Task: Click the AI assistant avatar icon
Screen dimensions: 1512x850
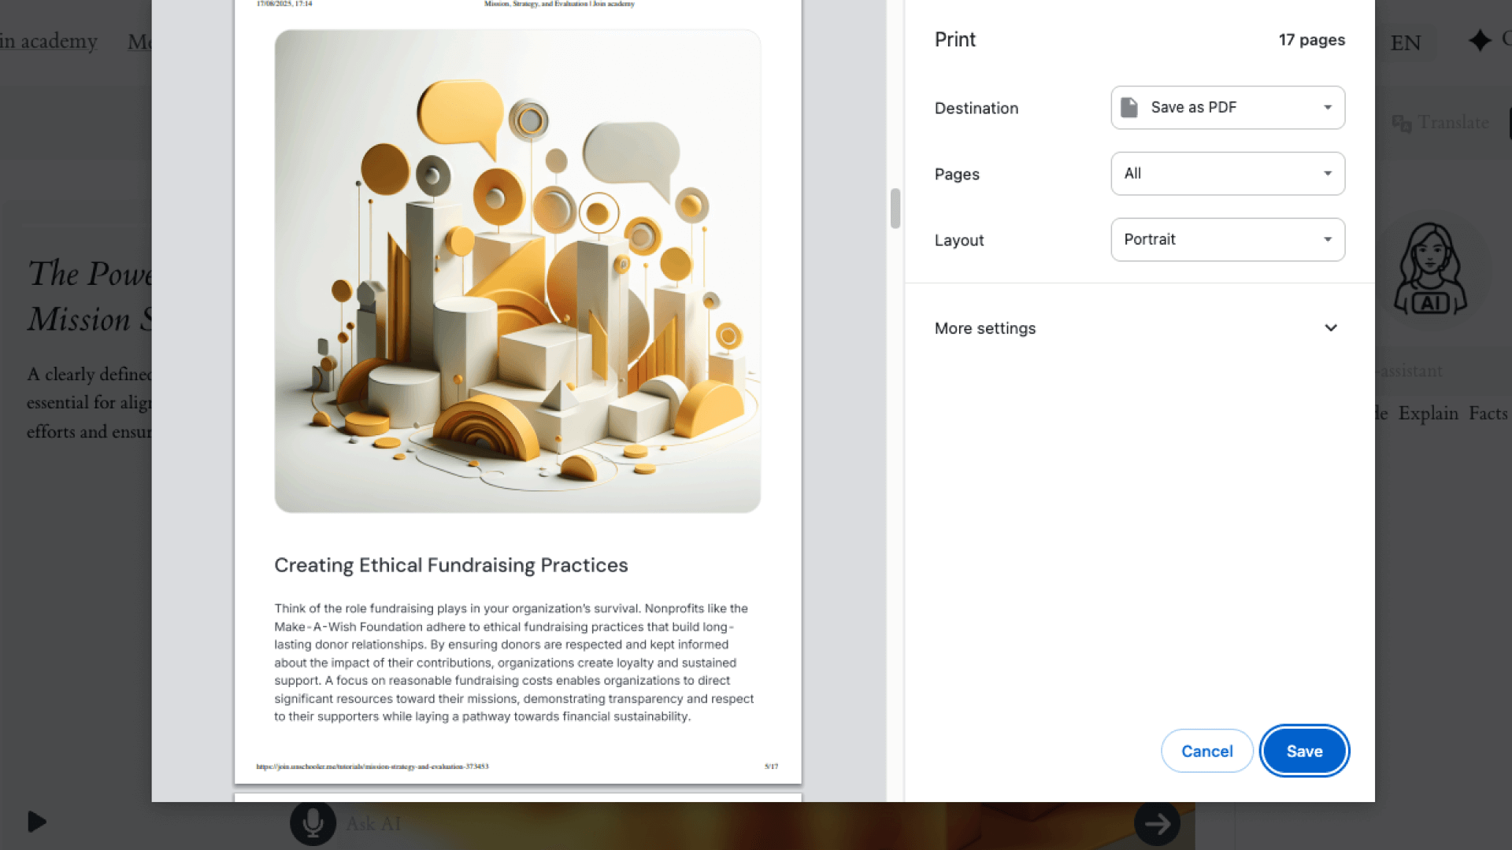Action: [x=1430, y=270]
